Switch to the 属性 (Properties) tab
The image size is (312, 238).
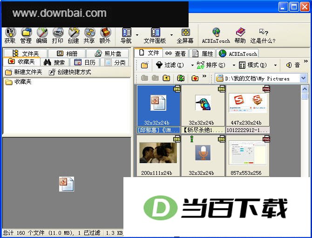click(x=202, y=53)
